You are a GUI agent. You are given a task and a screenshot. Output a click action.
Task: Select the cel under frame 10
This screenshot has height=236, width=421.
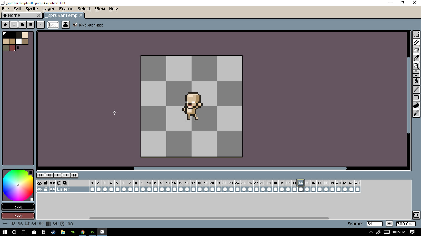[149, 189]
